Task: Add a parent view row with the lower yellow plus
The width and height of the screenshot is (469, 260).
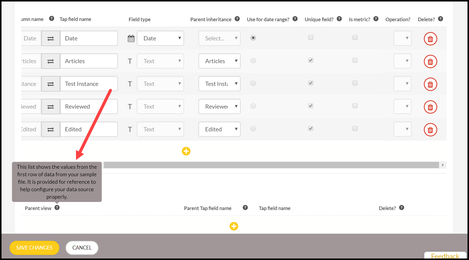Action: point(234,226)
